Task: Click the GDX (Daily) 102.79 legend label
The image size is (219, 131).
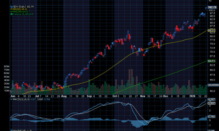Action: (22, 7)
